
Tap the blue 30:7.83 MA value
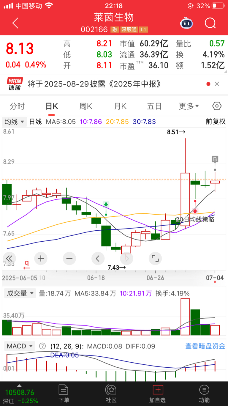pyautogui.click(x=144, y=122)
